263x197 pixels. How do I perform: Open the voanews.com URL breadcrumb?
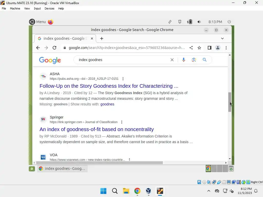(87, 160)
